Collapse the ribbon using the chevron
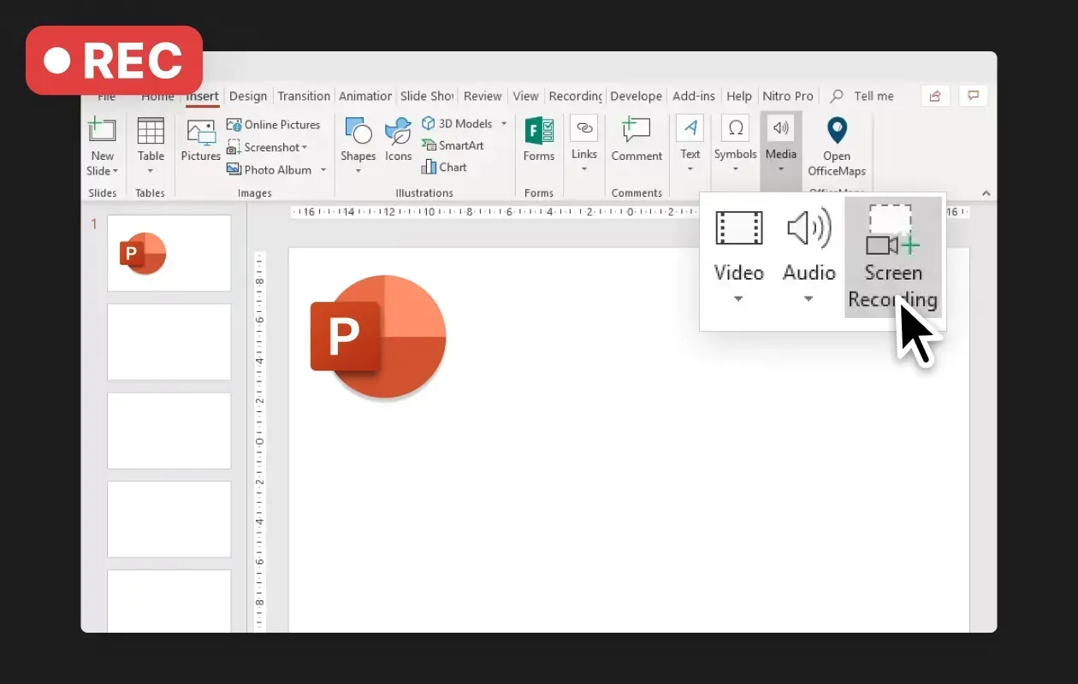This screenshot has height=684, width=1078. click(986, 192)
